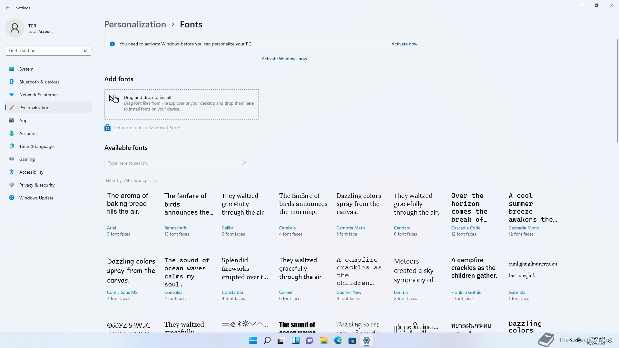Open the Windows Start menu

pyautogui.click(x=253, y=340)
